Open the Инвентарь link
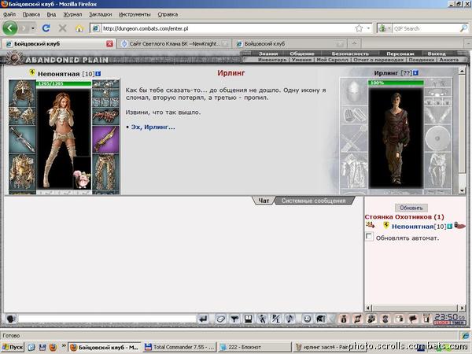The image size is (472, 354). pyautogui.click(x=272, y=60)
